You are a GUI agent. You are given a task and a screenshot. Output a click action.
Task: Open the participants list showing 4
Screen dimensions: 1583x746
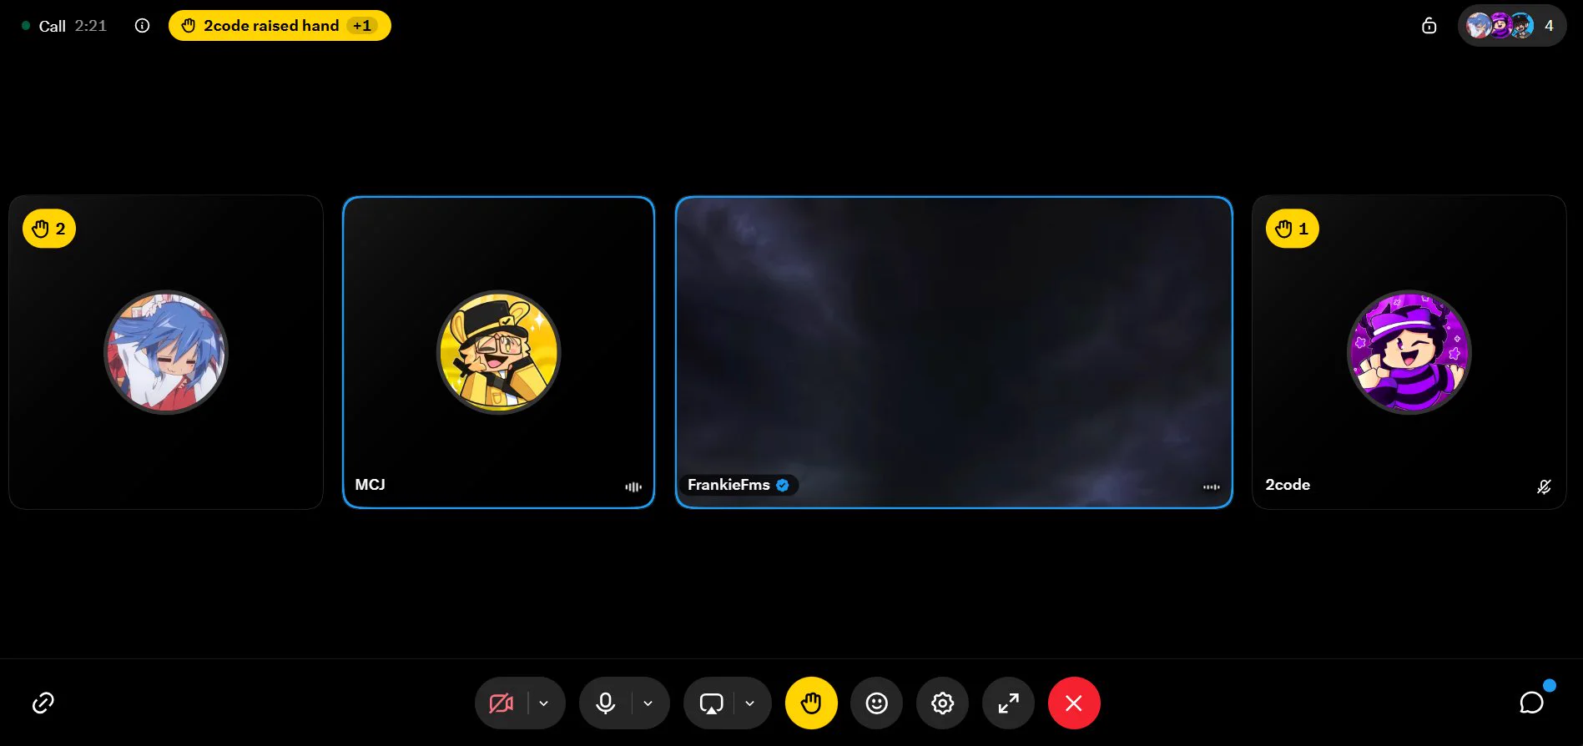[x=1512, y=26]
